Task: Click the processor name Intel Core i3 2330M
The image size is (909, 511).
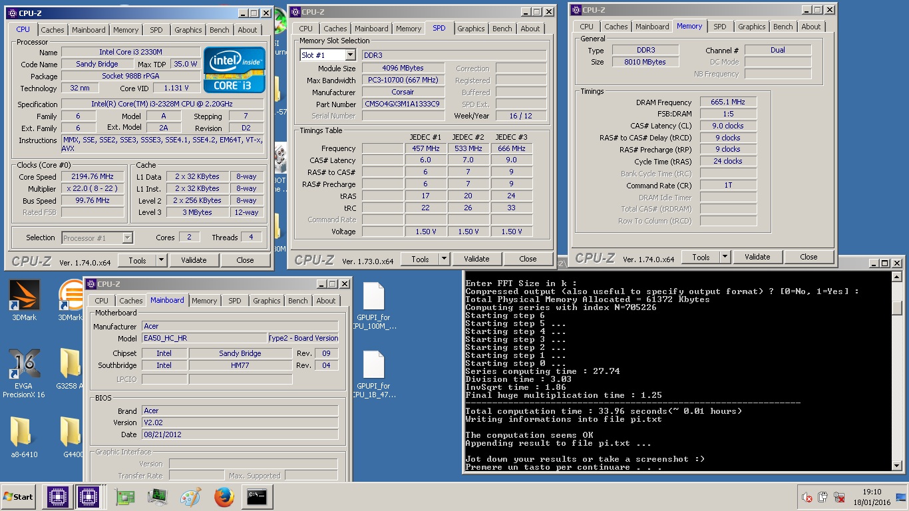Action: [130, 53]
